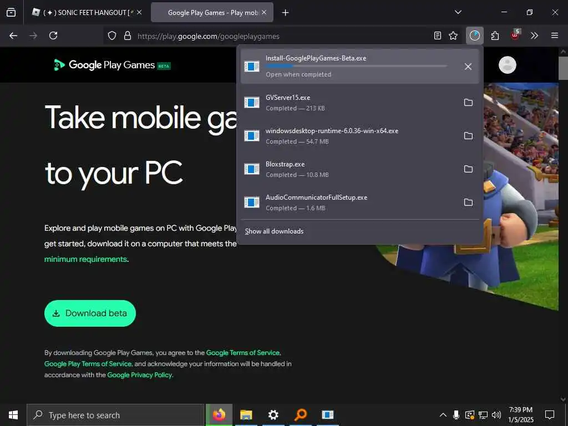Open the notification center icon
Viewport: 568px width, 426px height.
point(550,415)
